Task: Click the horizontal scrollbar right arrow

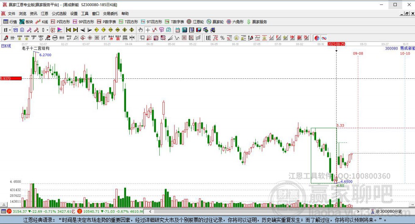Action: coord(358,211)
